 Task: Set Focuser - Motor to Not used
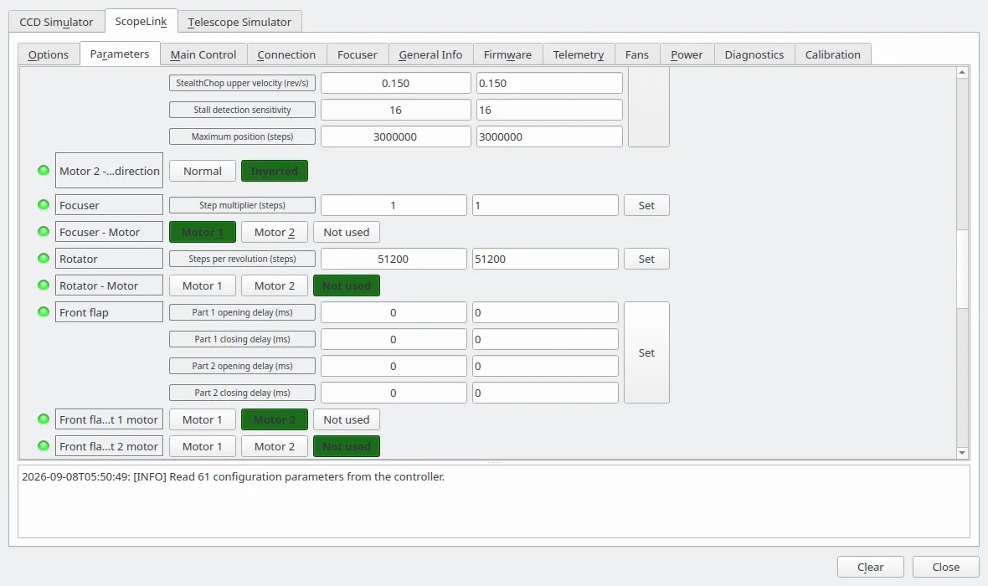click(x=347, y=232)
